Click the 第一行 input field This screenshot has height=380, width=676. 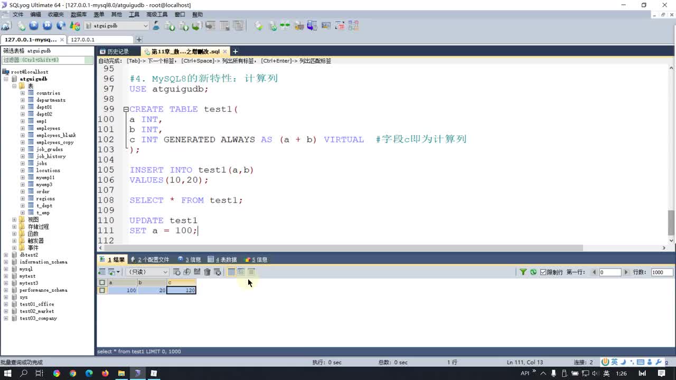coord(610,272)
